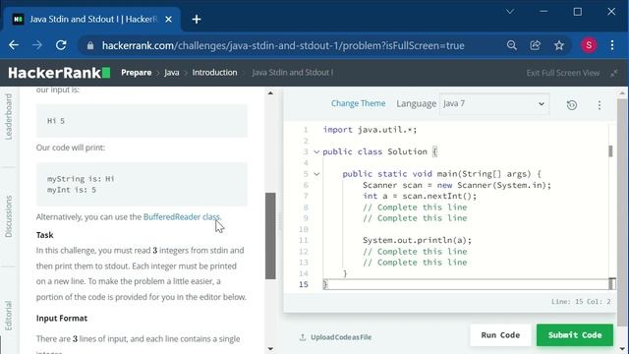Click the share page icon in address bar
Viewport: 629px width, 354px height.
535,45
